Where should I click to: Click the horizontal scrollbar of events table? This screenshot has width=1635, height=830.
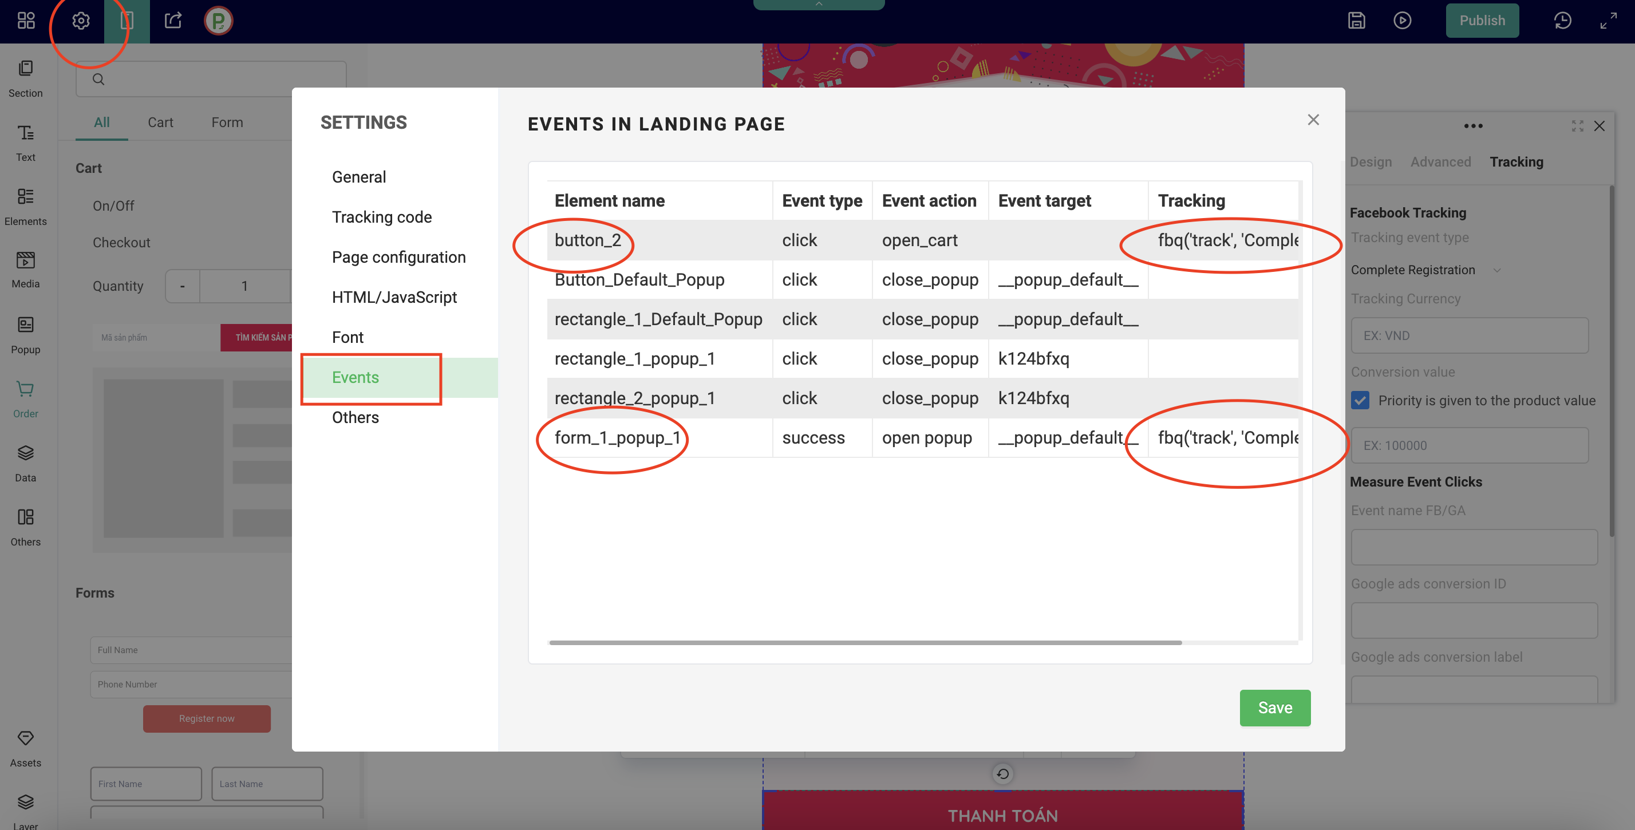pyautogui.click(x=865, y=643)
